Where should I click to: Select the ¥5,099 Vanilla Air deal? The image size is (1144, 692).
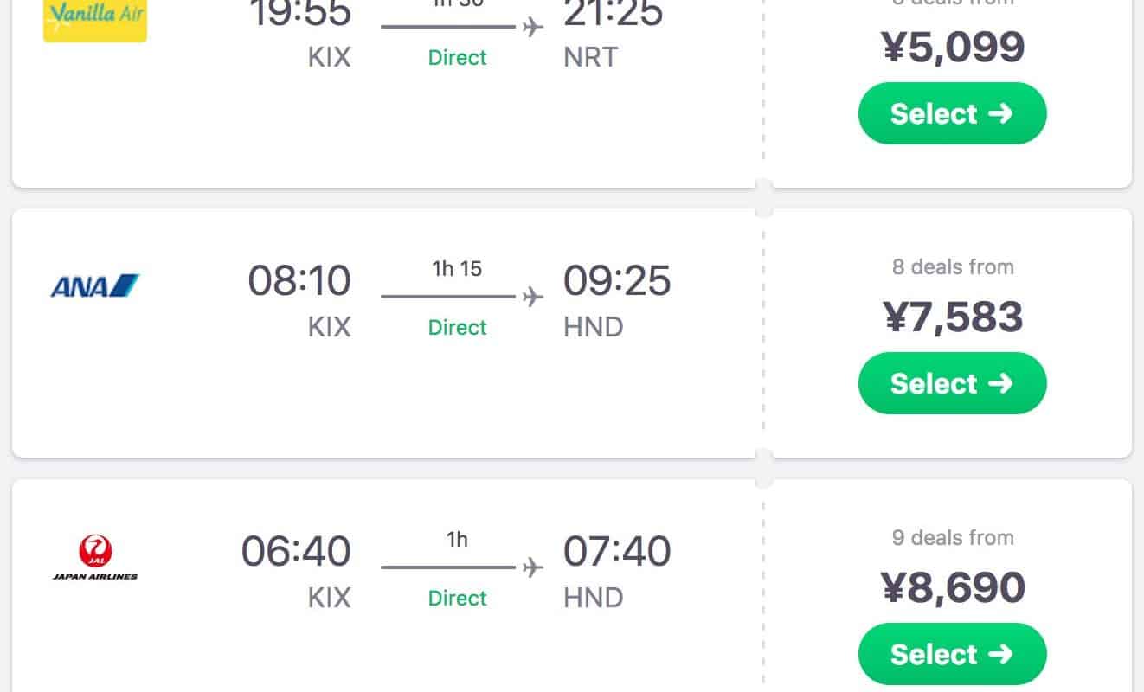[x=952, y=113]
